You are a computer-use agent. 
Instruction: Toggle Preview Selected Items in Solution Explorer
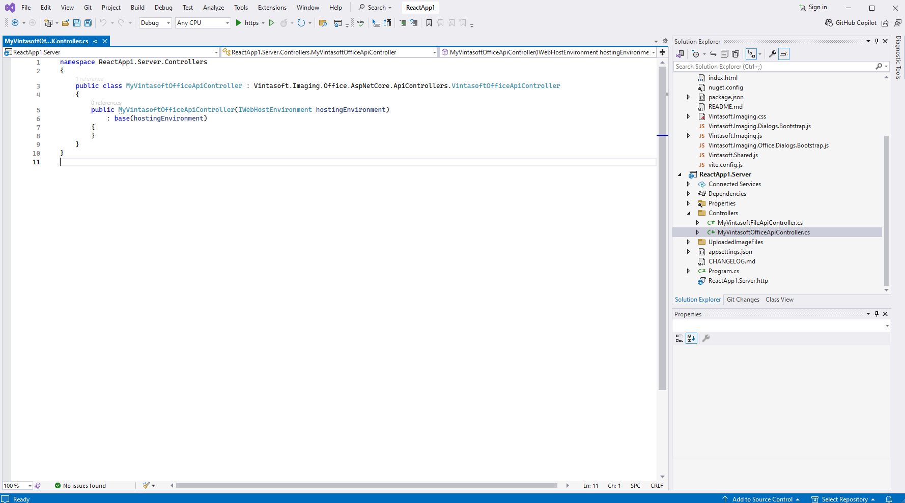784,54
